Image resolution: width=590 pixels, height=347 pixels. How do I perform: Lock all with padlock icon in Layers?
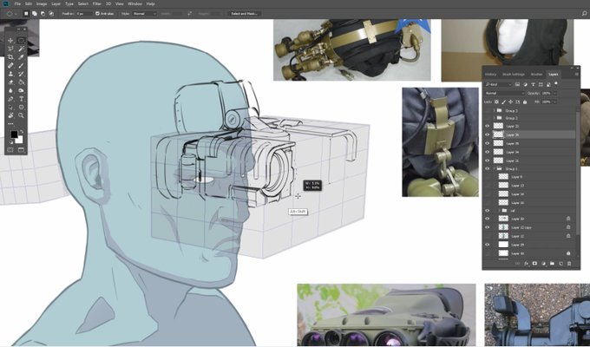525,101
